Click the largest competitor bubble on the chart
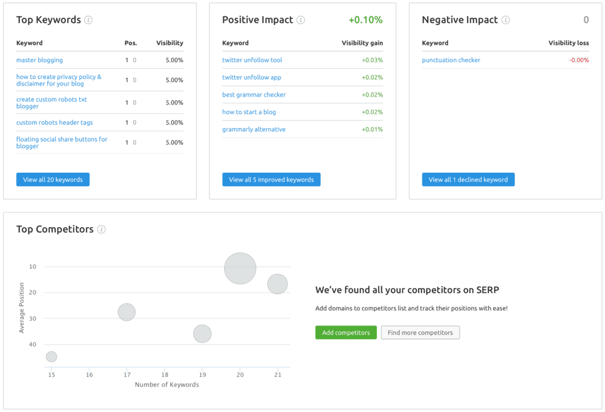This screenshot has width=605, height=412. tap(240, 268)
